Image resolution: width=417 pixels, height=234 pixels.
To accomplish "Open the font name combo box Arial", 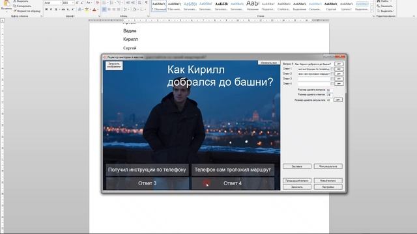I will (53, 3).
